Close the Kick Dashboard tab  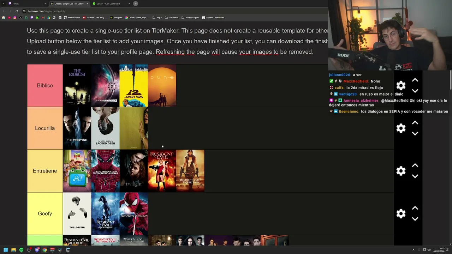click(129, 4)
